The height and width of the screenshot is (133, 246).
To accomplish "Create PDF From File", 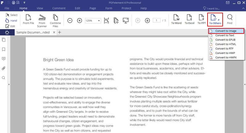I will (x=28, y=19).
